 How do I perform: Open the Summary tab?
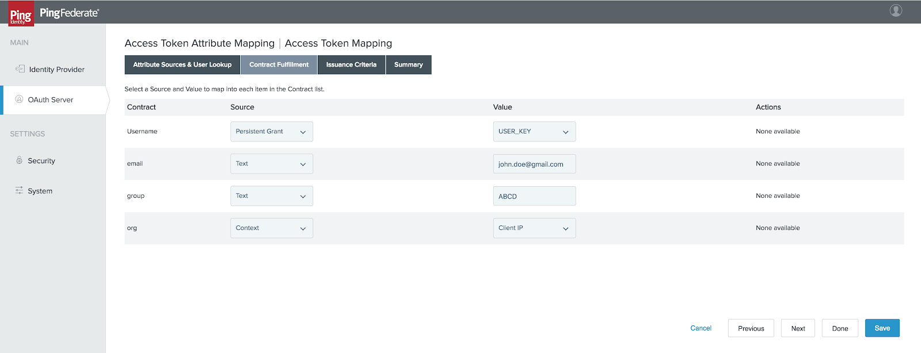point(408,65)
